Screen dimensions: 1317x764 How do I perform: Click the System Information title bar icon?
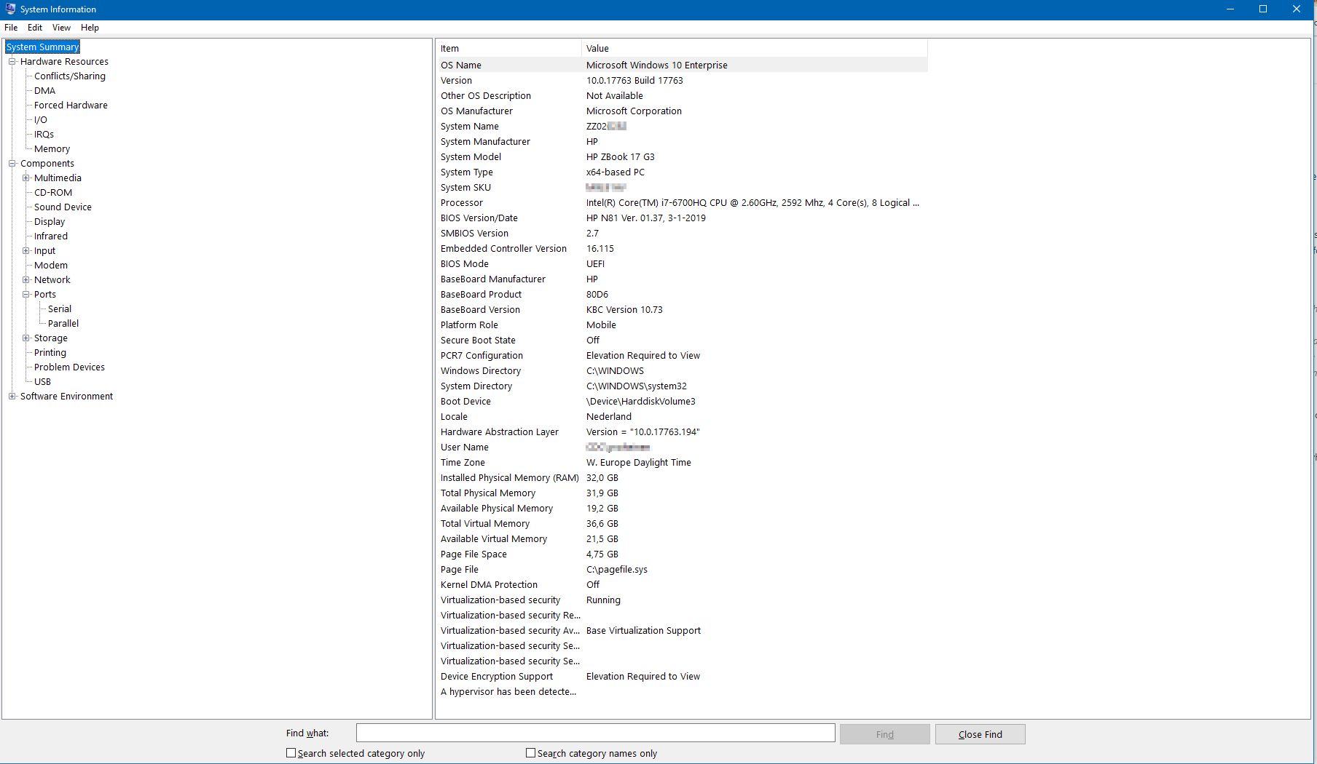[10, 9]
